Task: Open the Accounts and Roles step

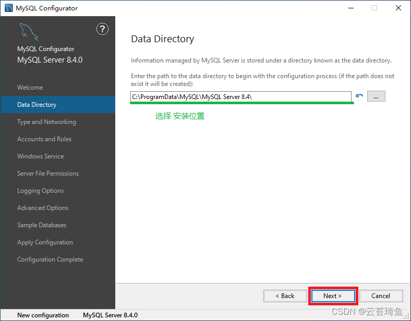Action: pos(58,139)
